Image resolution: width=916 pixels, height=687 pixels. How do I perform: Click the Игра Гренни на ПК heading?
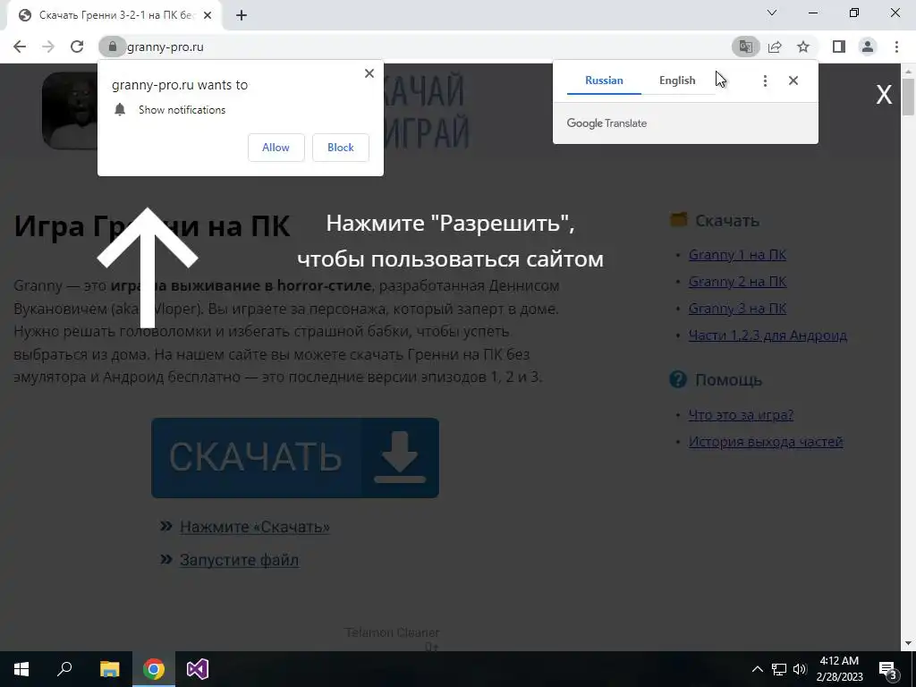click(x=152, y=226)
